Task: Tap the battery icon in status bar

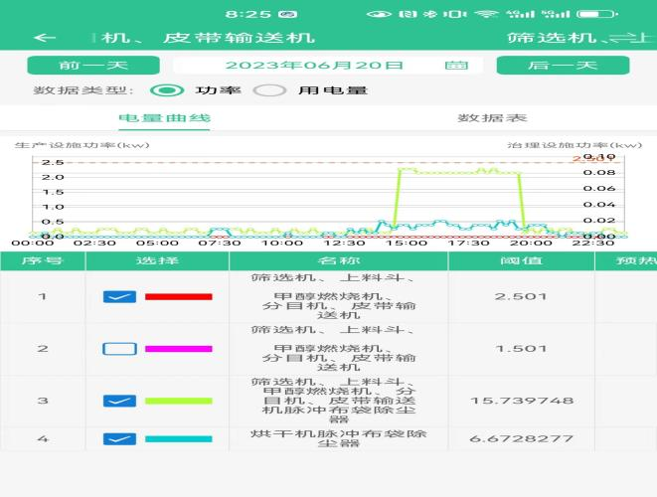Action: (x=599, y=14)
